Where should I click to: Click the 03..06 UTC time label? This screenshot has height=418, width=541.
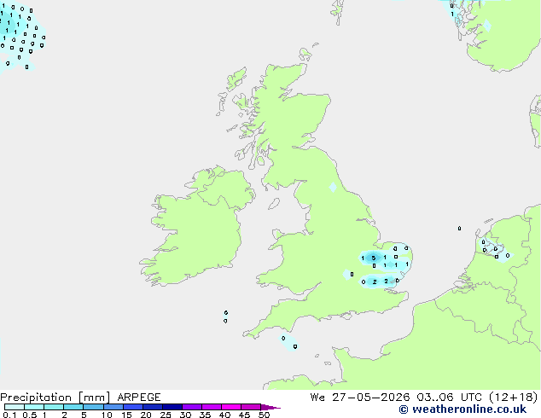pyautogui.click(x=449, y=398)
